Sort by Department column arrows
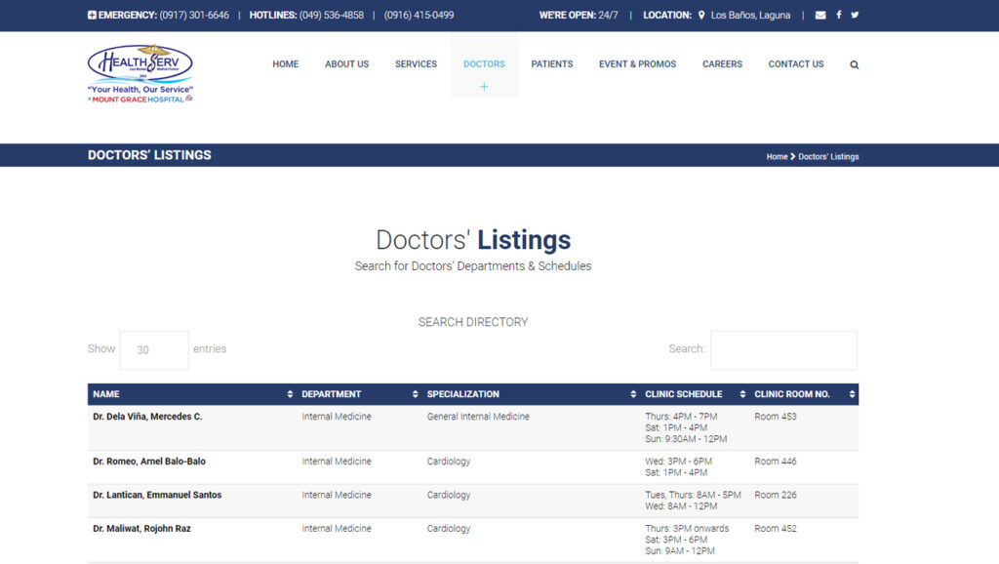999x564 pixels. [415, 394]
